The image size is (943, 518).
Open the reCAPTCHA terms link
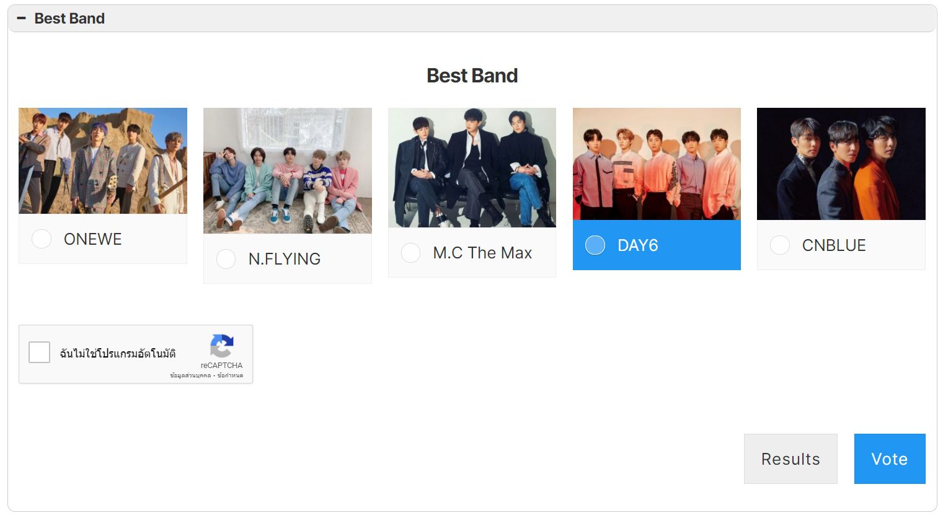(230, 375)
